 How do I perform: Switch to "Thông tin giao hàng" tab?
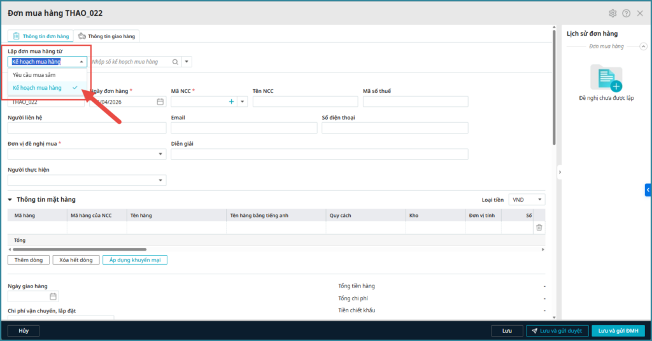(x=106, y=36)
